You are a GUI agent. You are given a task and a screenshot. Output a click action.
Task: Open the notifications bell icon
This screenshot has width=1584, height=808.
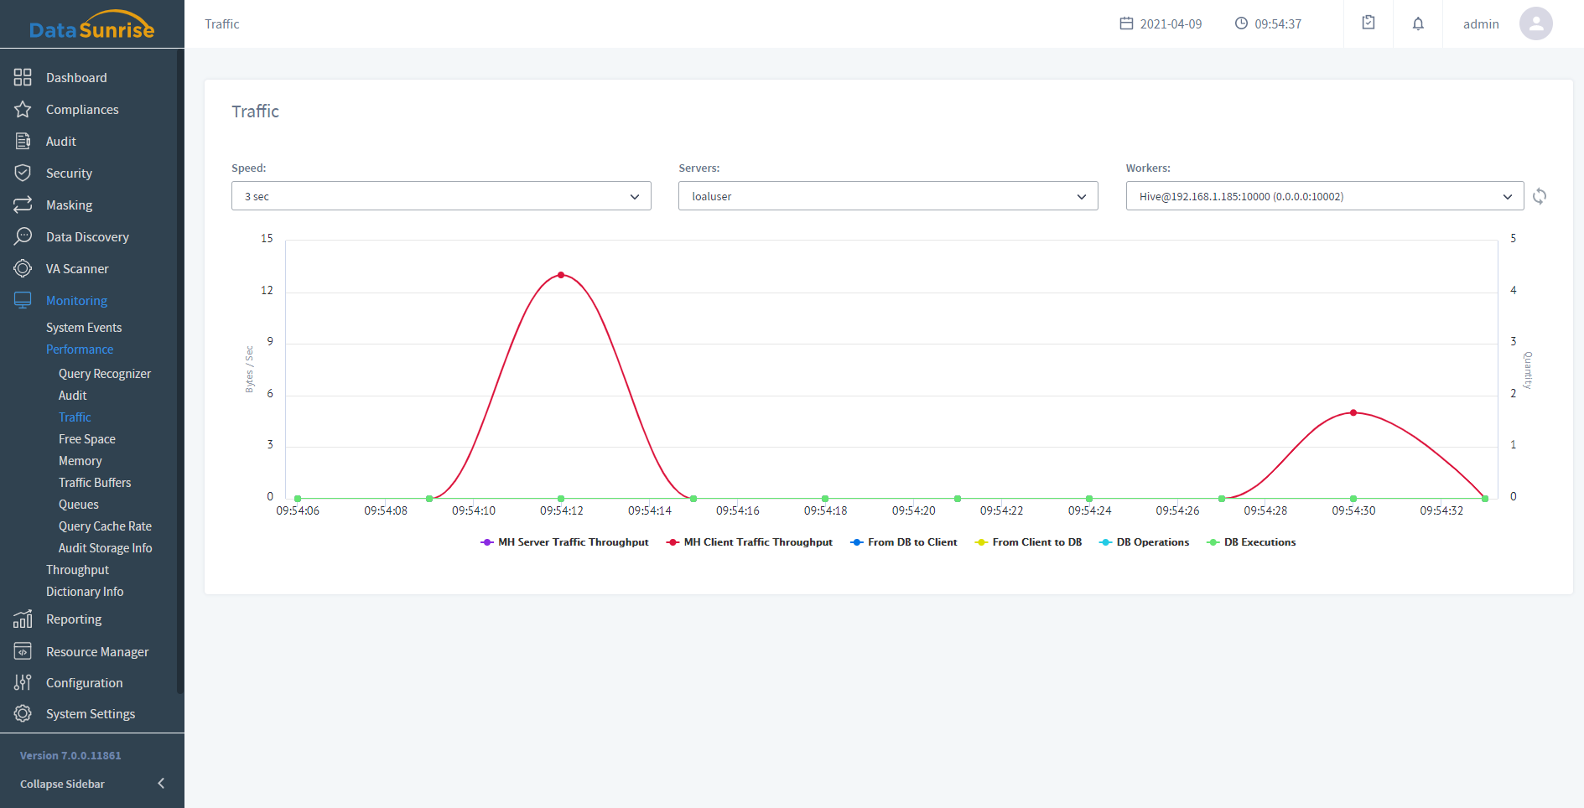tap(1418, 24)
